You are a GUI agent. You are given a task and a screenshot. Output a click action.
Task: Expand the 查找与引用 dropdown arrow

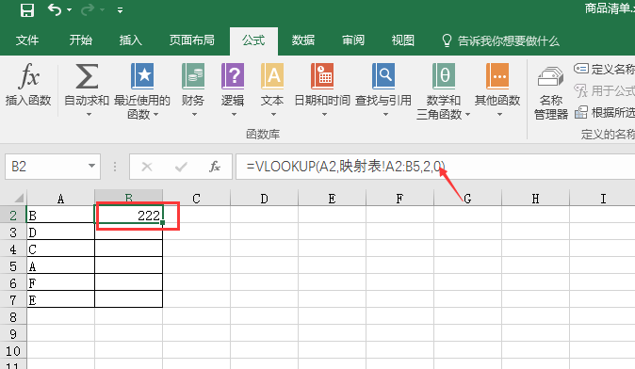click(385, 115)
